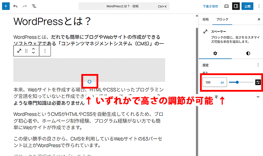Switch to the 投稿 tab

(206, 19)
